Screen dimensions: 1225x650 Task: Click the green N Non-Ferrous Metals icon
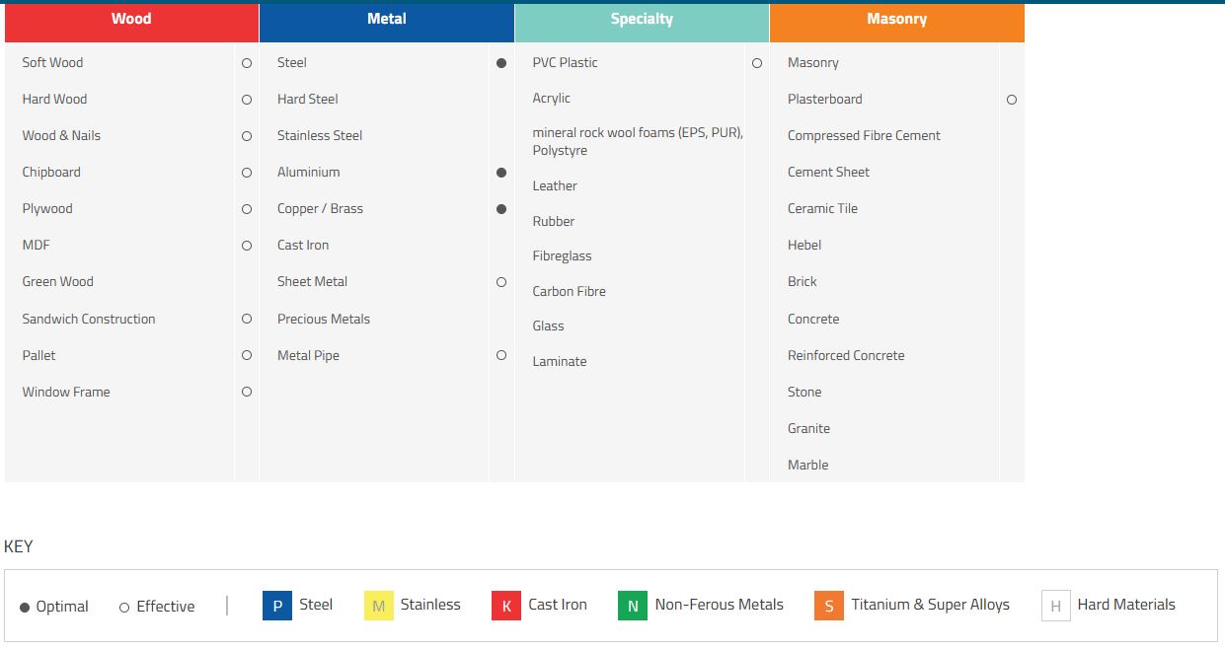click(x=632, y=606)
